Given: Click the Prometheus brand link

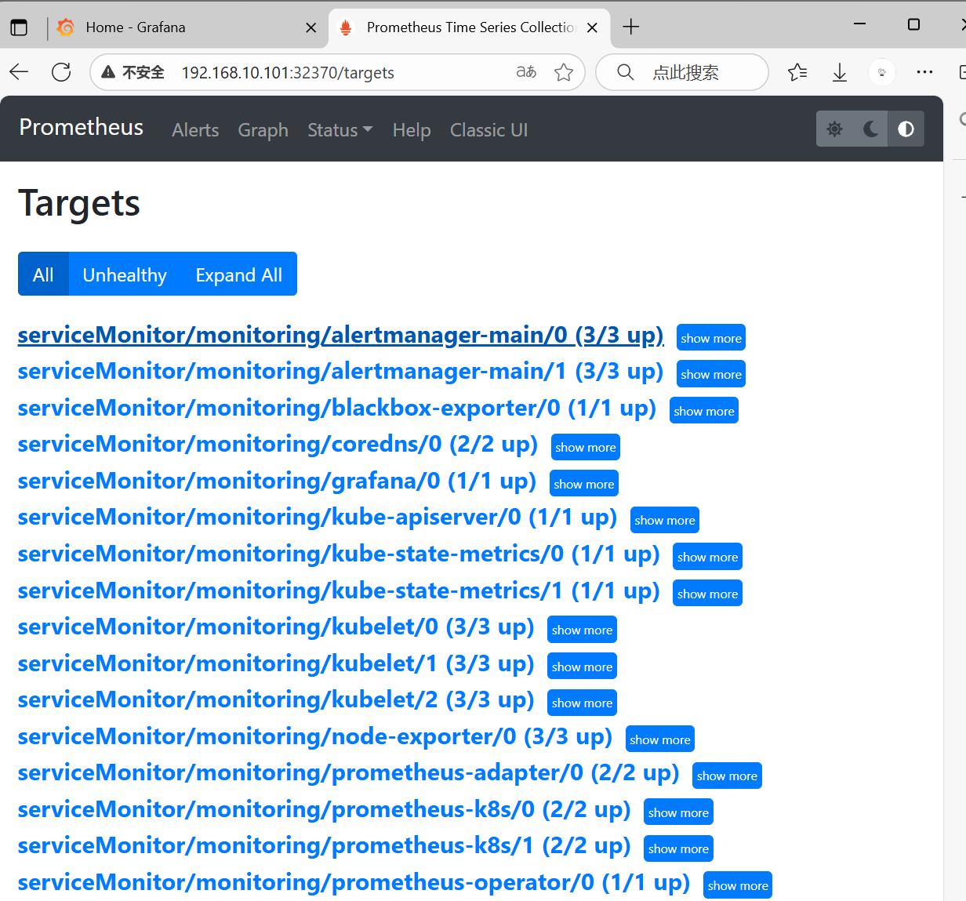Looking at the screenshot, I should [82, 127].
